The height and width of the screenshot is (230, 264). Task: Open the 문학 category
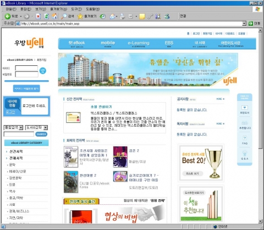[x=12, y=165]
